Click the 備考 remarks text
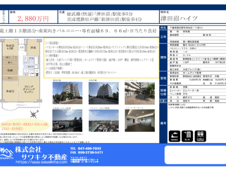This screenshot has height=169, width=226. [x=191, y=106]
